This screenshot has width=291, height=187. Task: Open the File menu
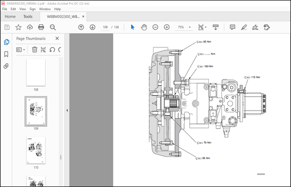(x=5, y=9)
